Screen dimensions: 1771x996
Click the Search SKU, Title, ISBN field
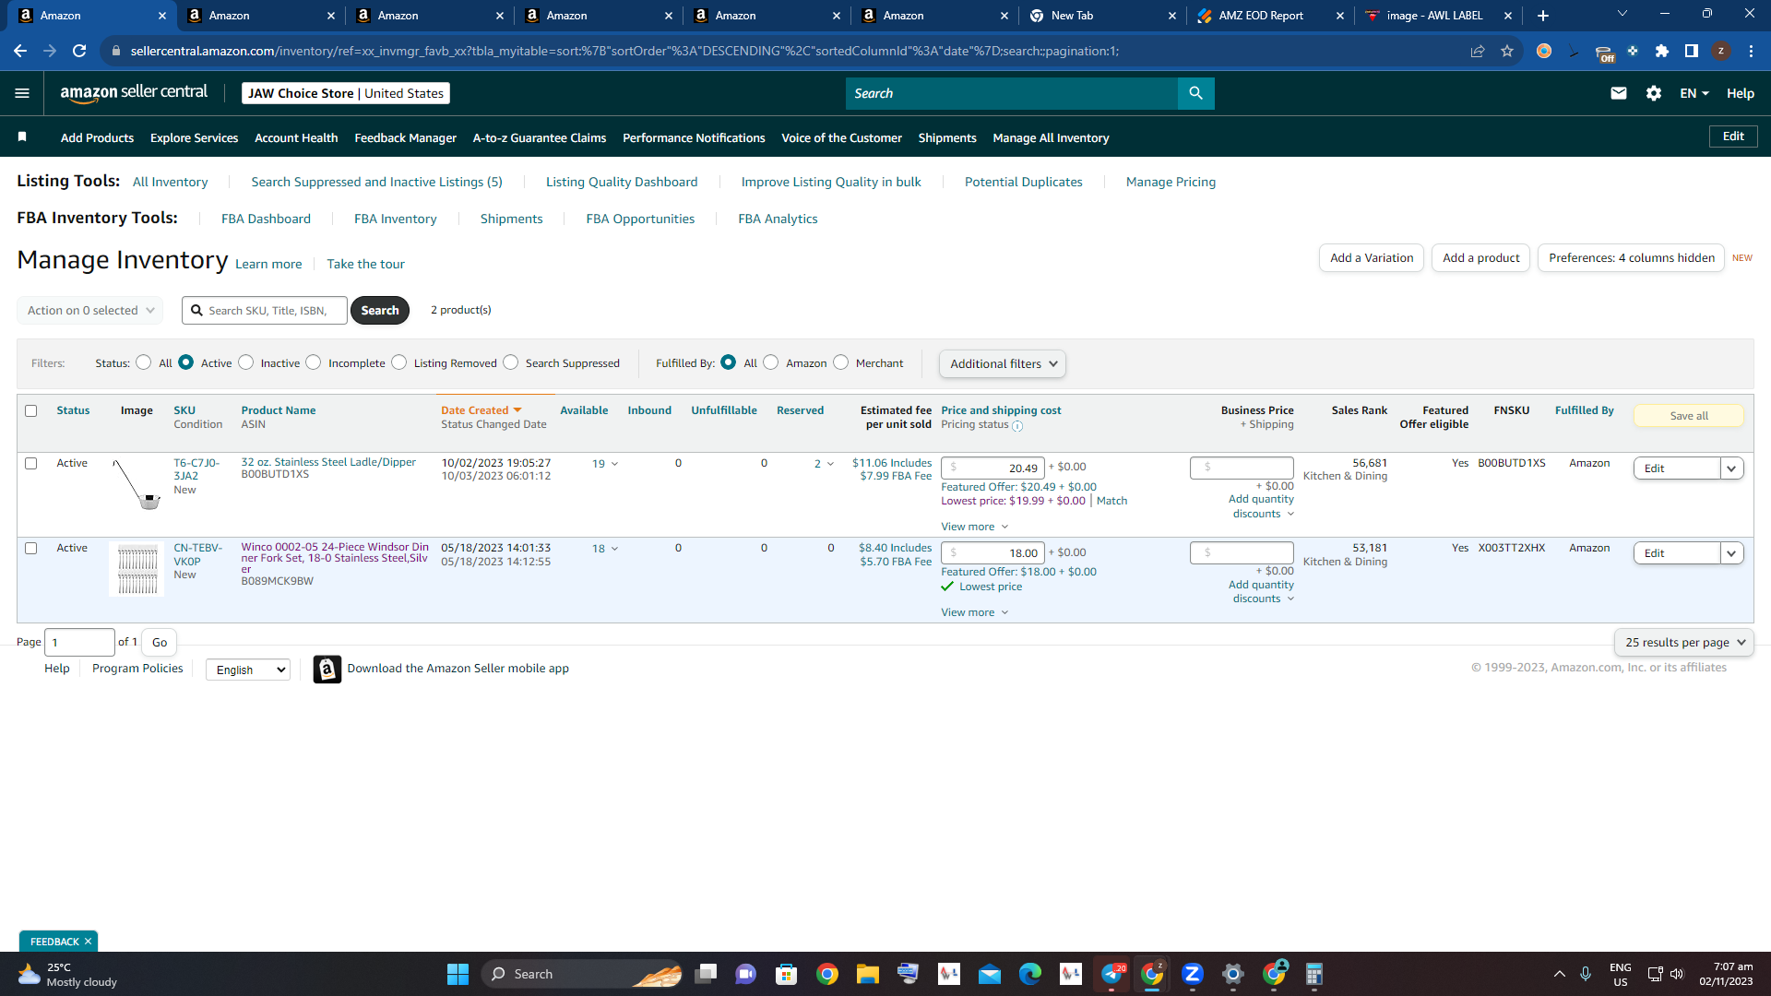tap(265, 311)
